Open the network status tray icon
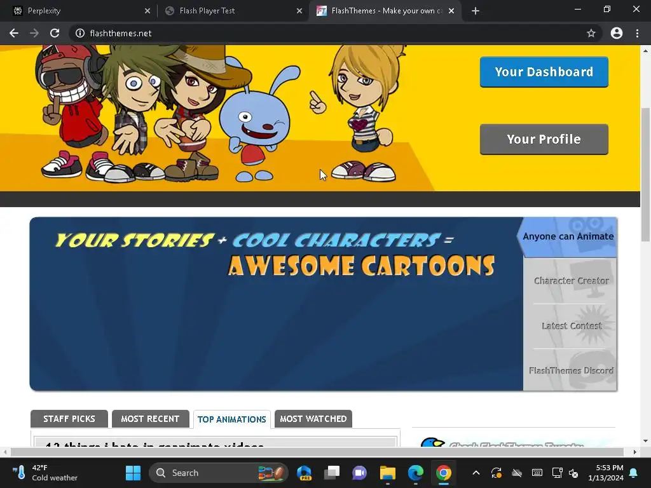Viewport: 651px width, 488px height. pos(557,473)
